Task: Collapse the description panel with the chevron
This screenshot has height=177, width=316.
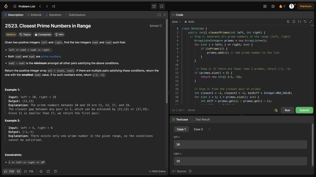Action: tap(165, 15)
